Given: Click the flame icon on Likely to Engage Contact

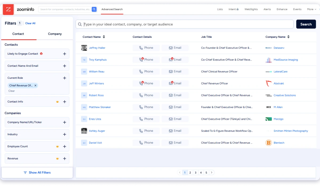Looking at the screenshot, I should coord(41,53).
